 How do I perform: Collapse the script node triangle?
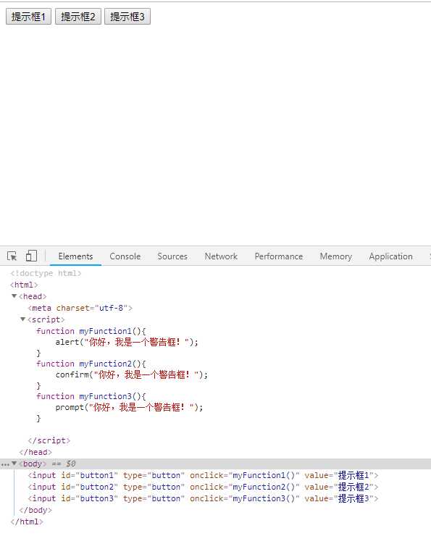22,319
